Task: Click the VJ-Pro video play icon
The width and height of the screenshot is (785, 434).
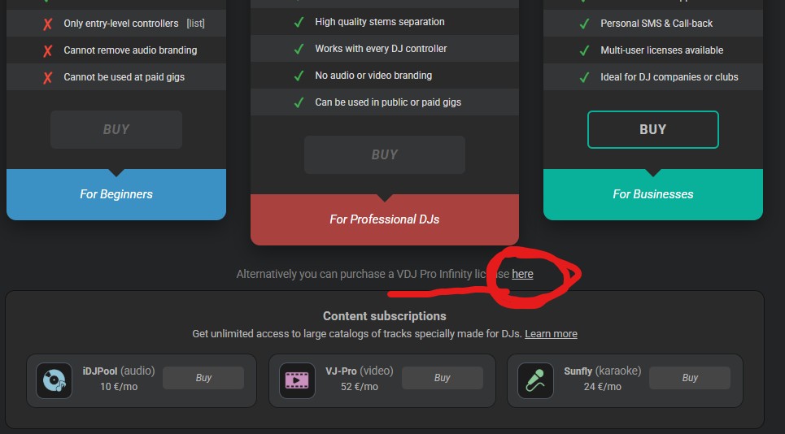Action: click(297, 380)
